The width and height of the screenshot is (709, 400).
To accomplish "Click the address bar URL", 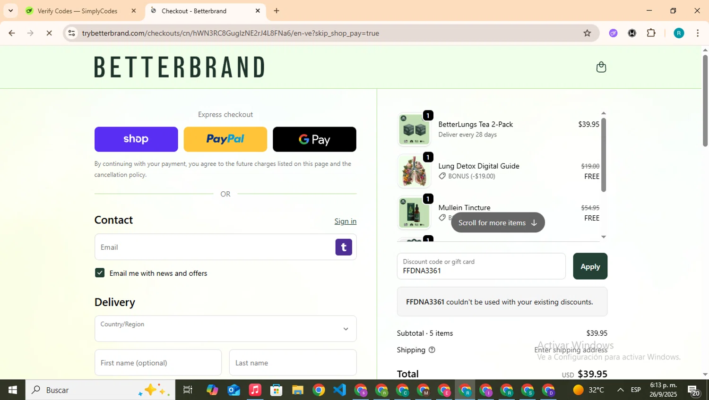I will click(x=230, y=33).
